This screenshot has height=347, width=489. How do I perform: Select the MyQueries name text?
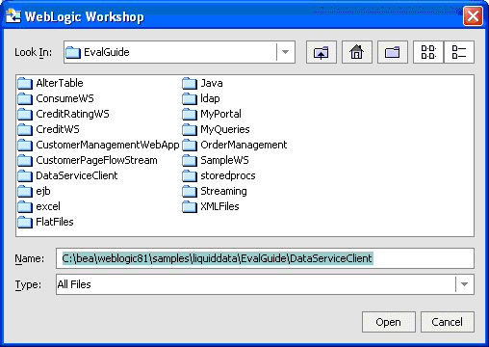point(225,129)
